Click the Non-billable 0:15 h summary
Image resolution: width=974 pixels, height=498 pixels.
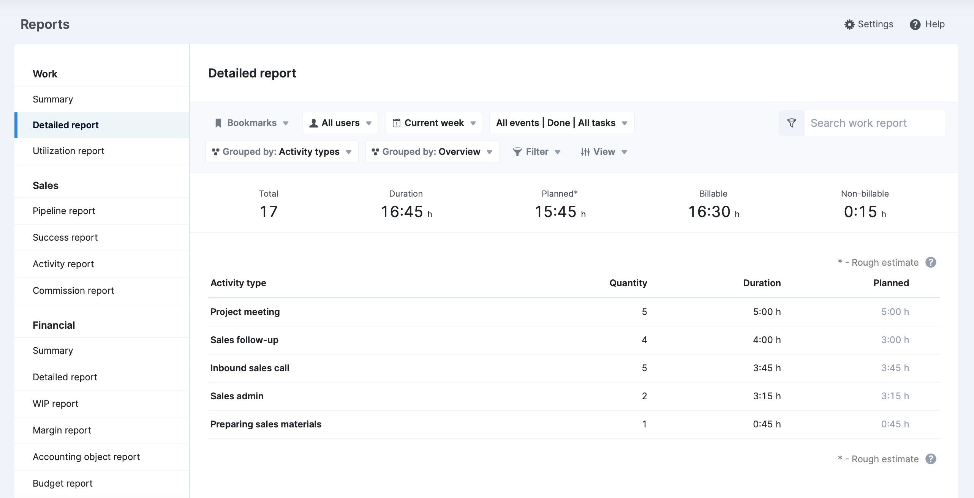click(x=865, y=212)
